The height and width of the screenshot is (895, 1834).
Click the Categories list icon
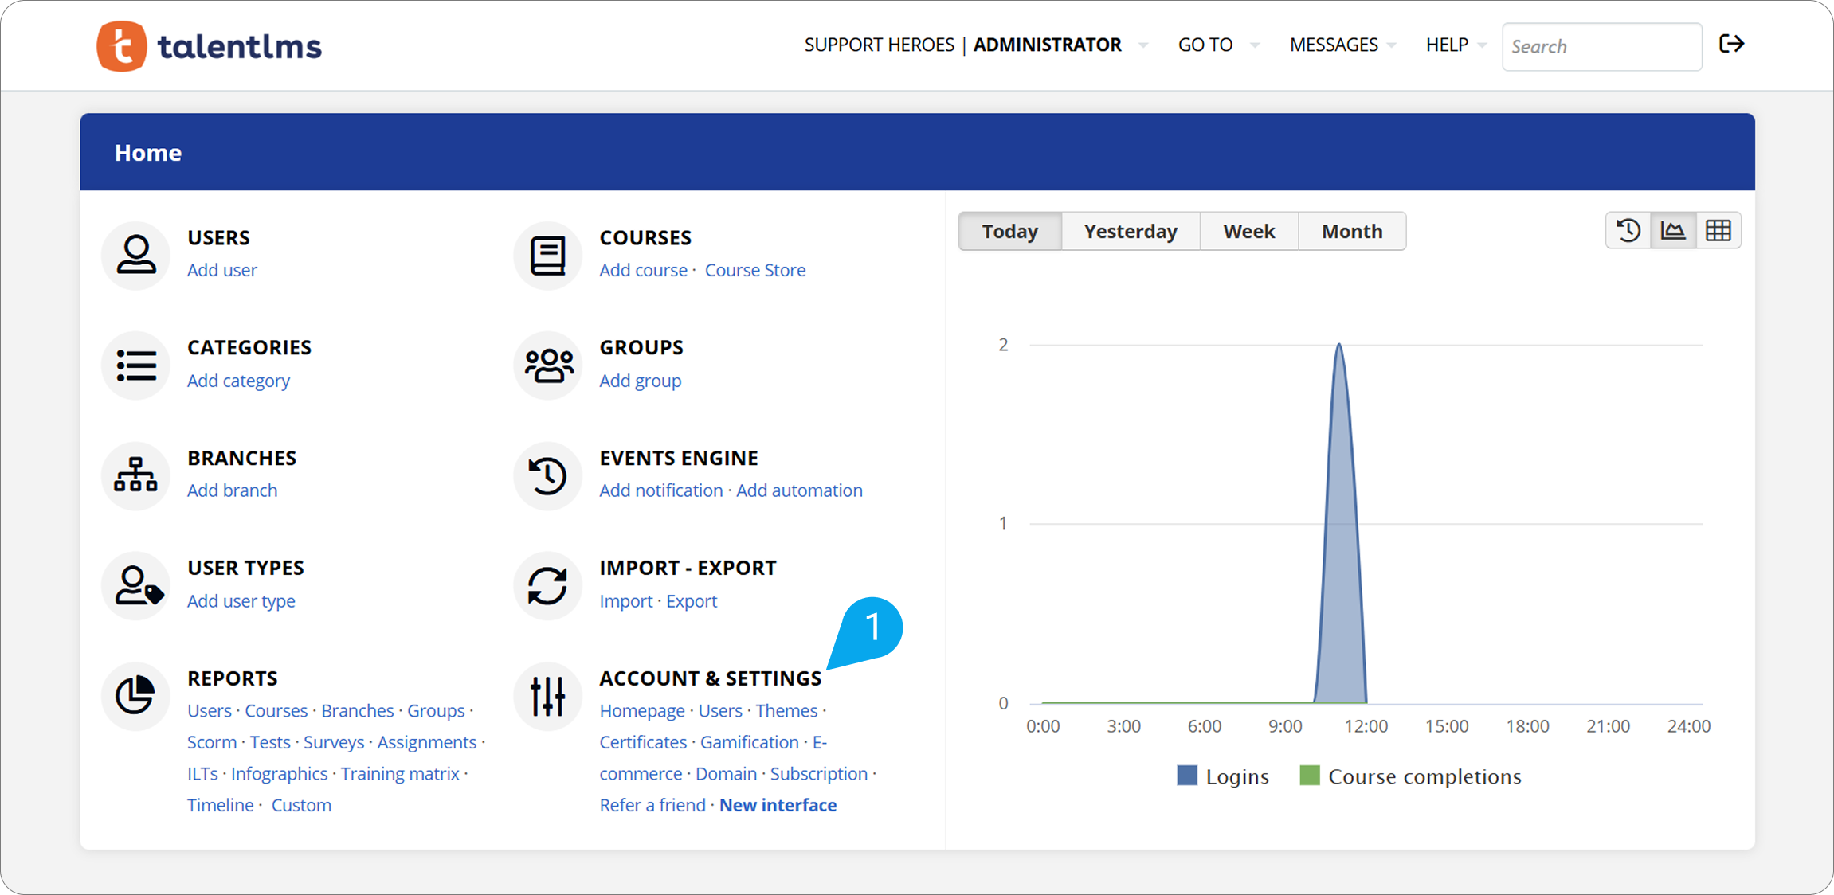coord(136,365)
